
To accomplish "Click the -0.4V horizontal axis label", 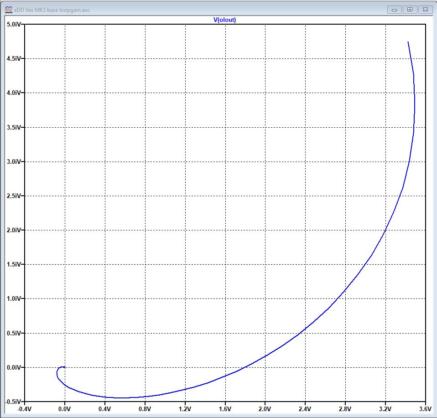I will (24, 409).
